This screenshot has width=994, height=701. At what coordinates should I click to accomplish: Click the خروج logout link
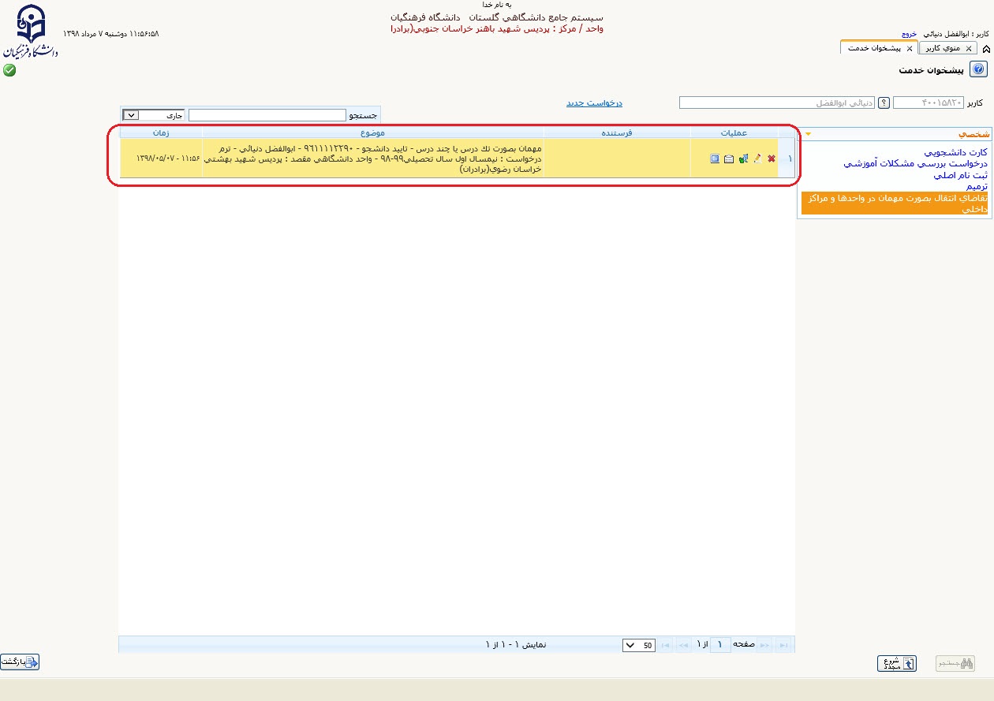pyautogui.click(x=909, y=35)
